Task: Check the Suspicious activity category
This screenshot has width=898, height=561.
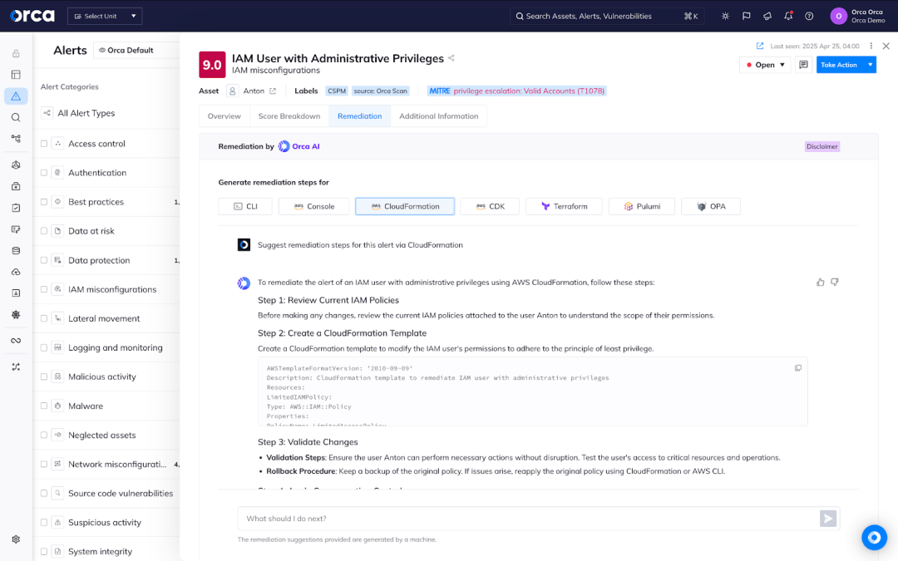Action: click(x=43, y=523)
